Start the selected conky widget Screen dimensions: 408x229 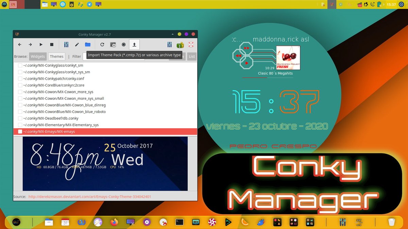(41, 44)
